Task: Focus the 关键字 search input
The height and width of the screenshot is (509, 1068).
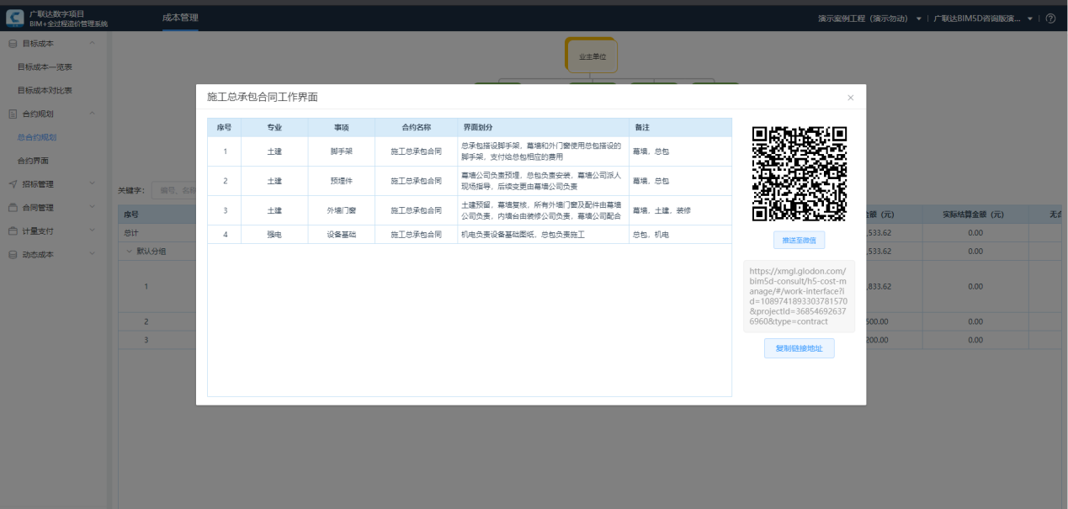Action: [x=174, y=190]
